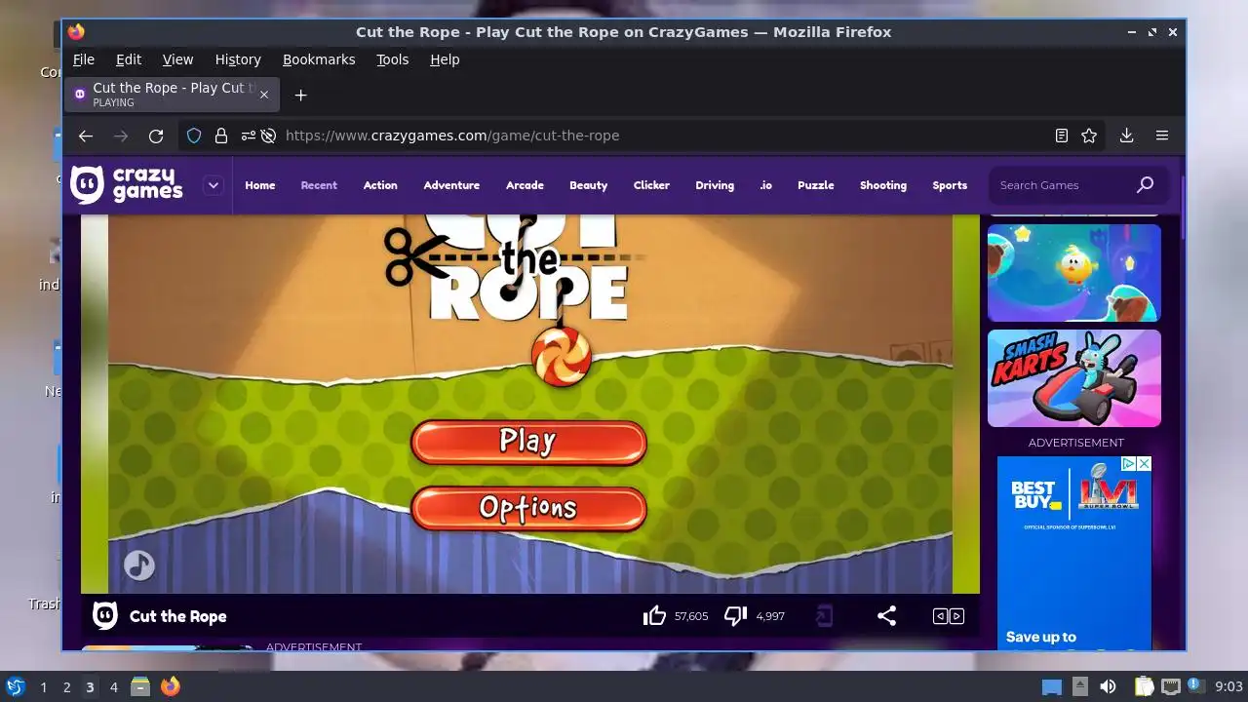Browse the Clicker category

(x=651, y=185)
